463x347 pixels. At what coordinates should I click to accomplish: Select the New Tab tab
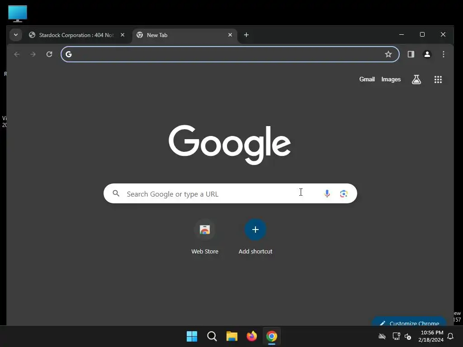[185, 35]
